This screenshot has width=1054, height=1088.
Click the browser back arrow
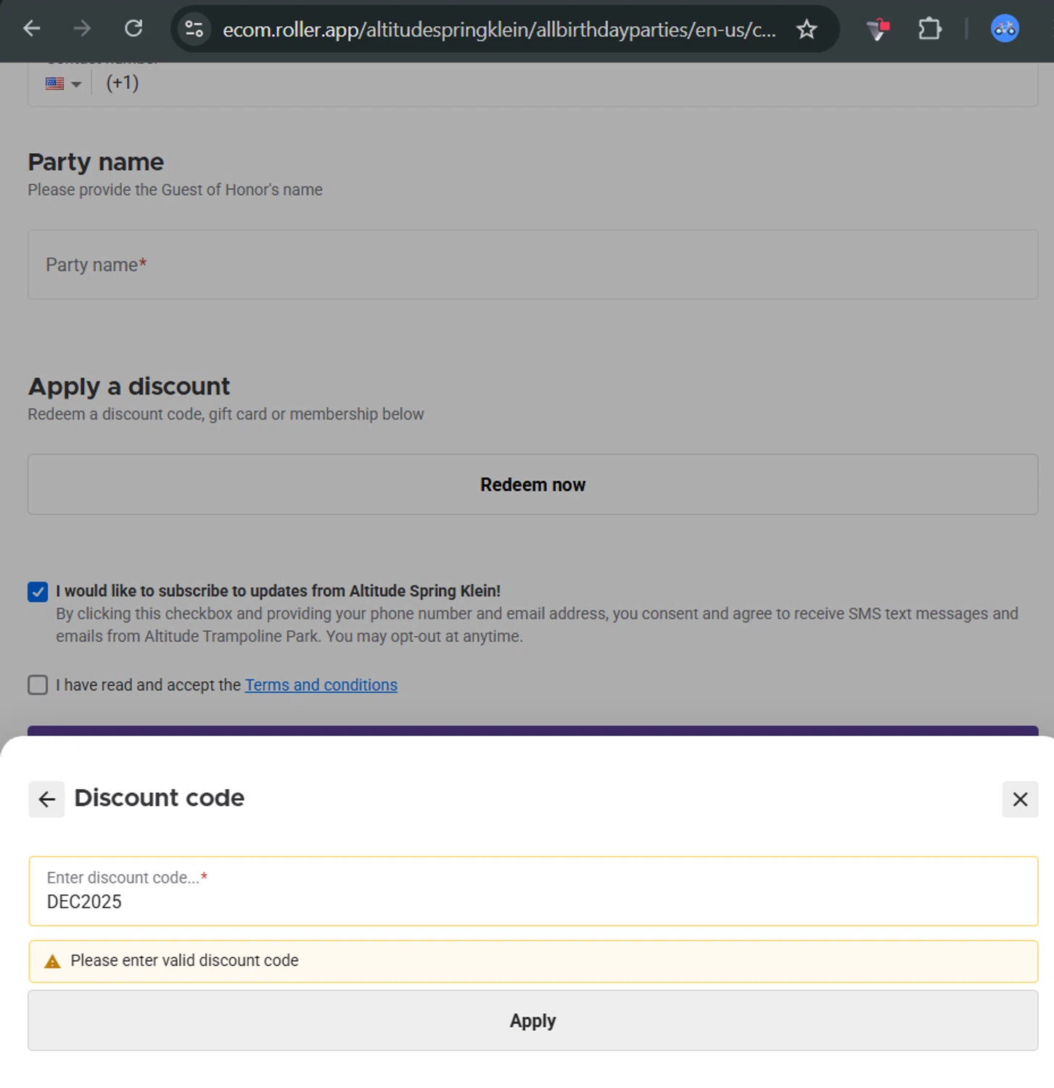(x=32, y=29)
